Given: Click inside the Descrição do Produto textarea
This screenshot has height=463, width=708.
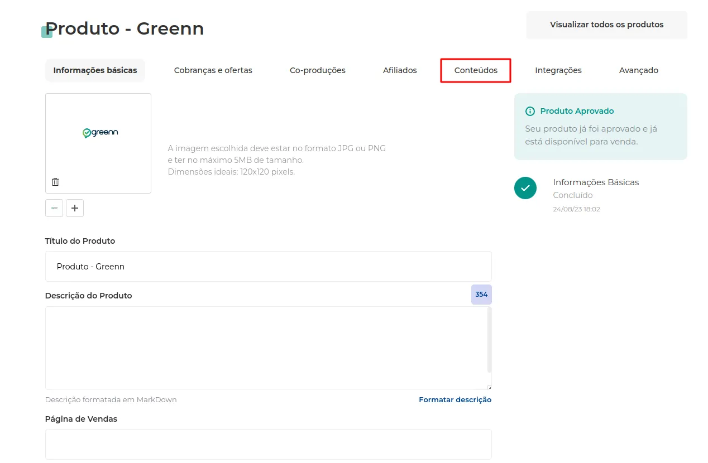Looking at the screenshot, I should 266,348.
